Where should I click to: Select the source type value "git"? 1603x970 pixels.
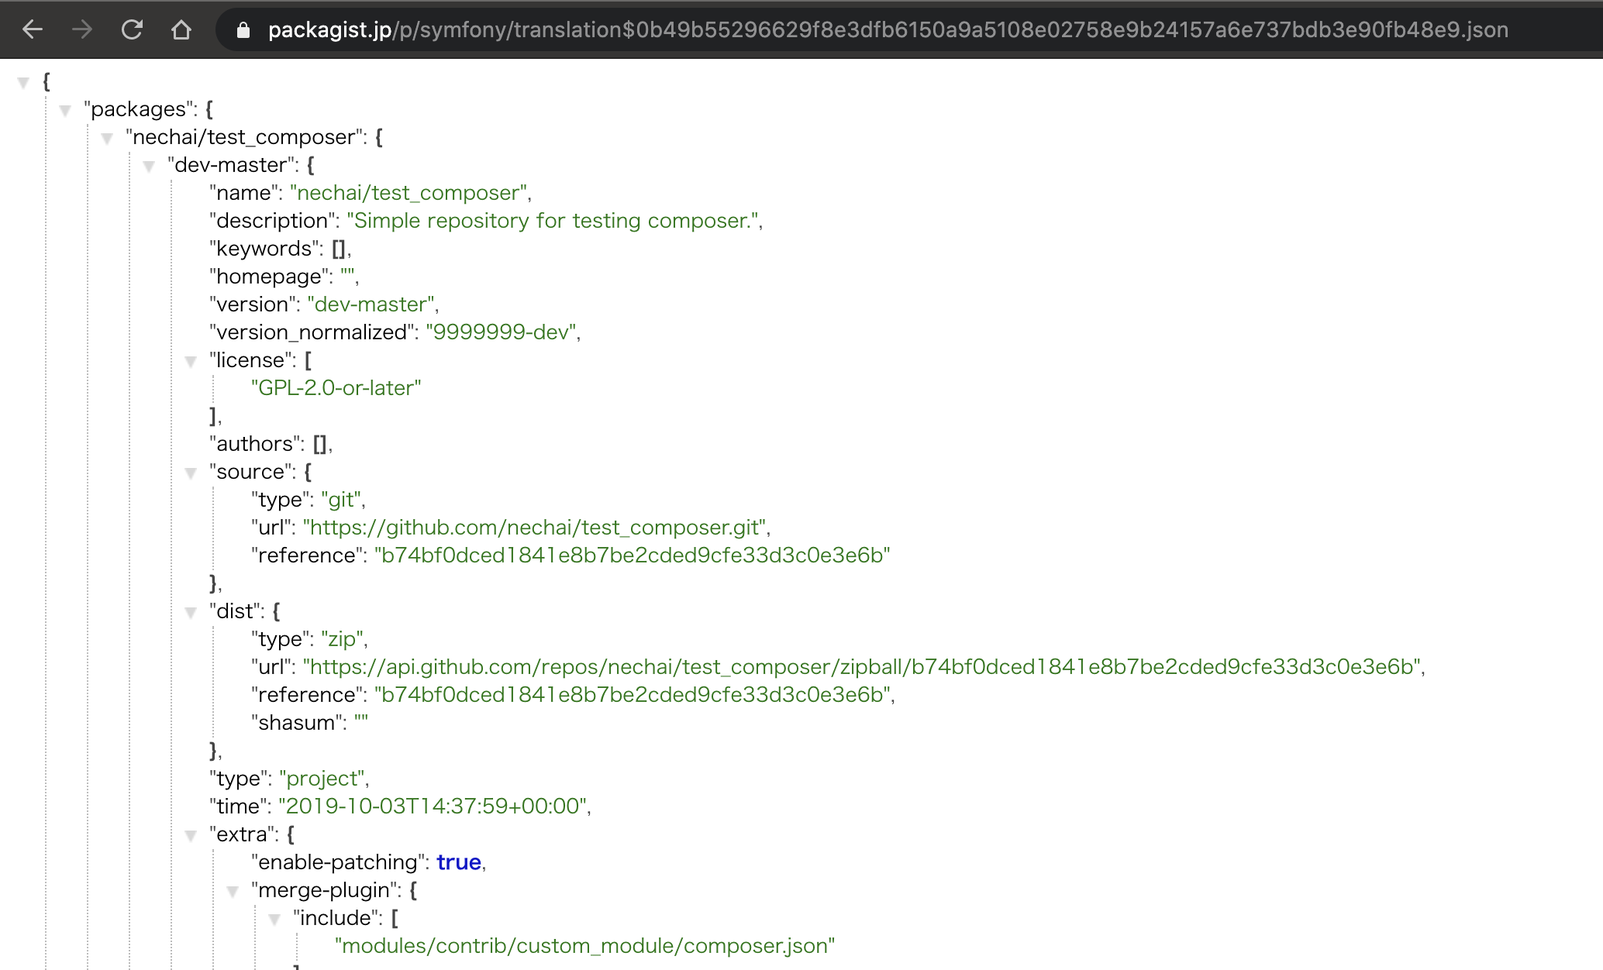(x=341, y=500)
